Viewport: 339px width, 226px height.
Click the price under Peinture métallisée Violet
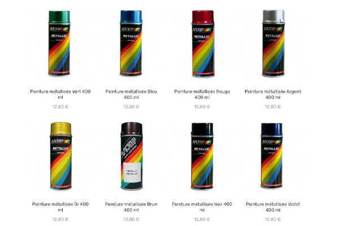(273, 219)
